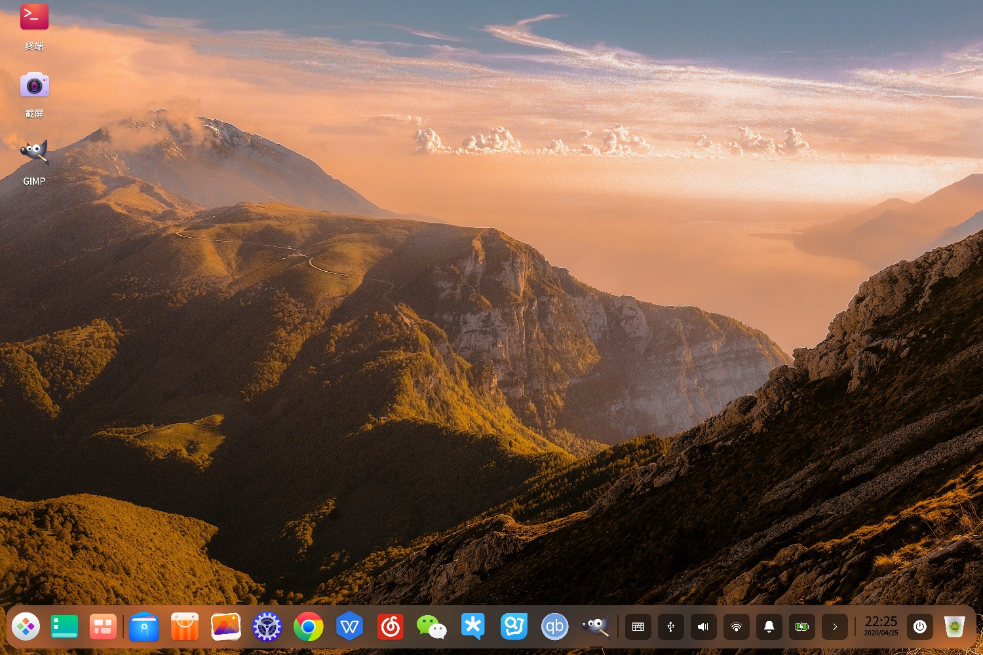The height and width of the screenshot is (655, 983).
Task: Launch Google Chrome from the dock
Action: [308, 627]
